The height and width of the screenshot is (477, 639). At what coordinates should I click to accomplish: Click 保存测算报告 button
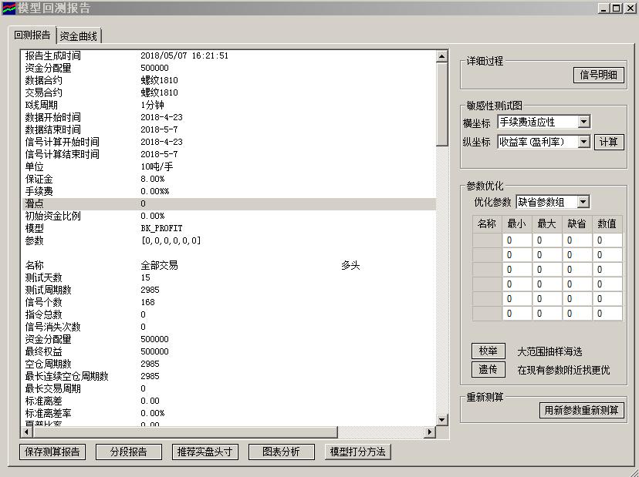coord(52,452)
